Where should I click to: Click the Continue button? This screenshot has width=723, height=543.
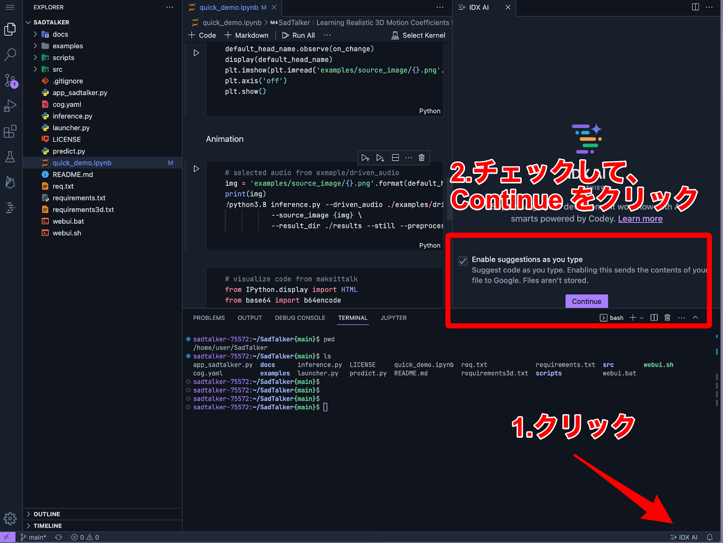click(x=587, y=301)
